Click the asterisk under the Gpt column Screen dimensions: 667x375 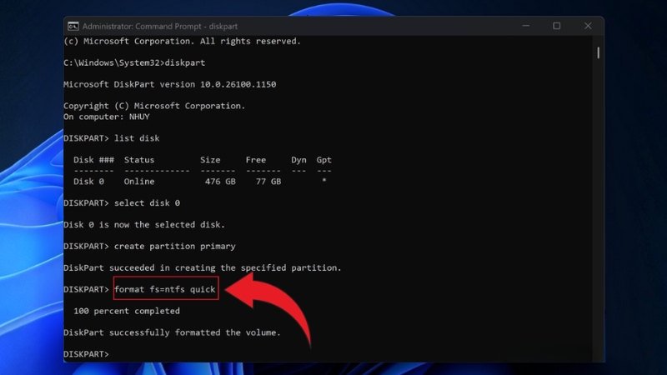[323, 181]
